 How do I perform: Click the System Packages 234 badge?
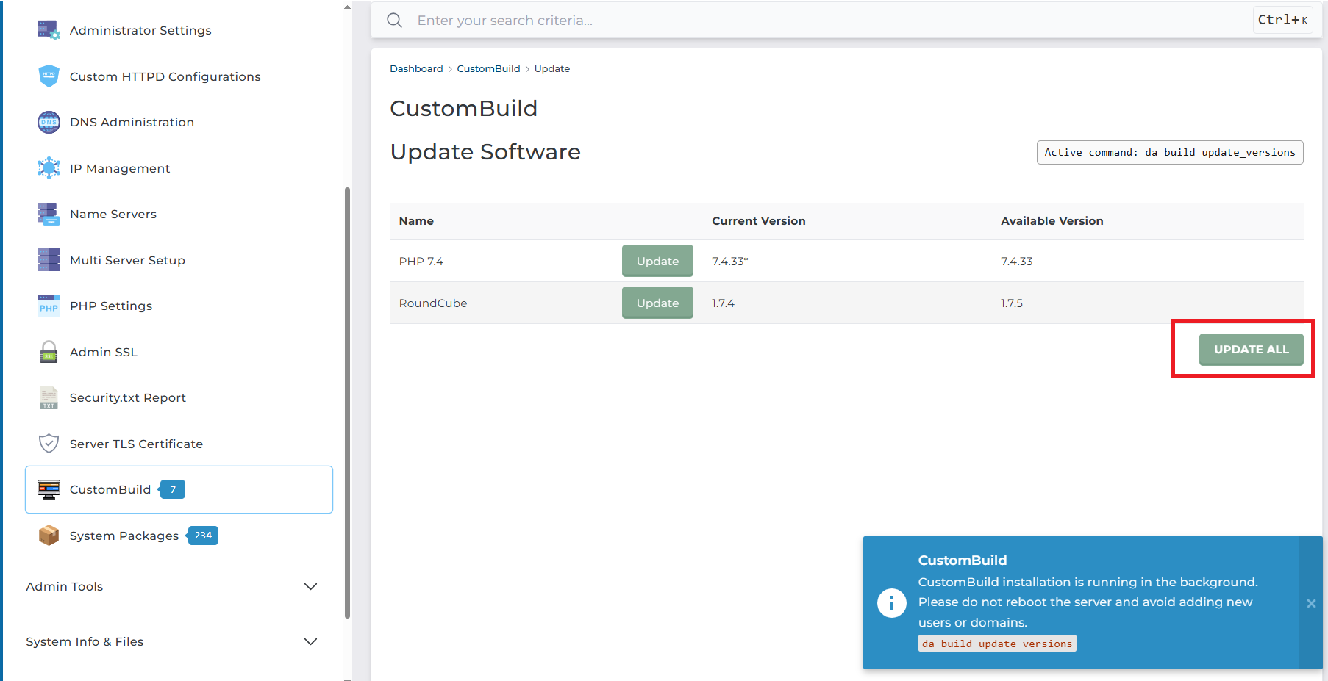click(x=202, y=536)
